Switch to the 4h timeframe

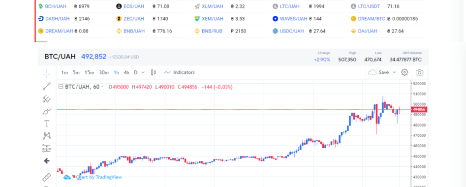click(x=126, y=72)
